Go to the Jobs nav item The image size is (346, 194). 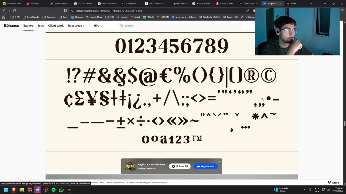coord(41,26)
